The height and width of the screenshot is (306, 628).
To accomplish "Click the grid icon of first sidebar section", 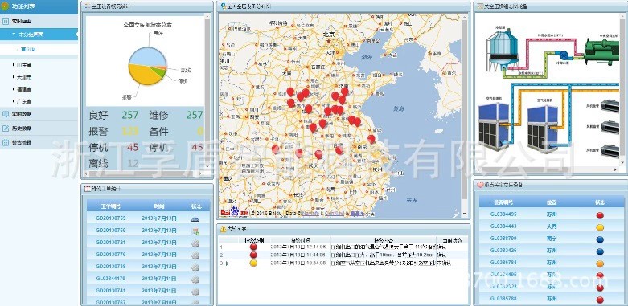I will (x=5, y=22).
